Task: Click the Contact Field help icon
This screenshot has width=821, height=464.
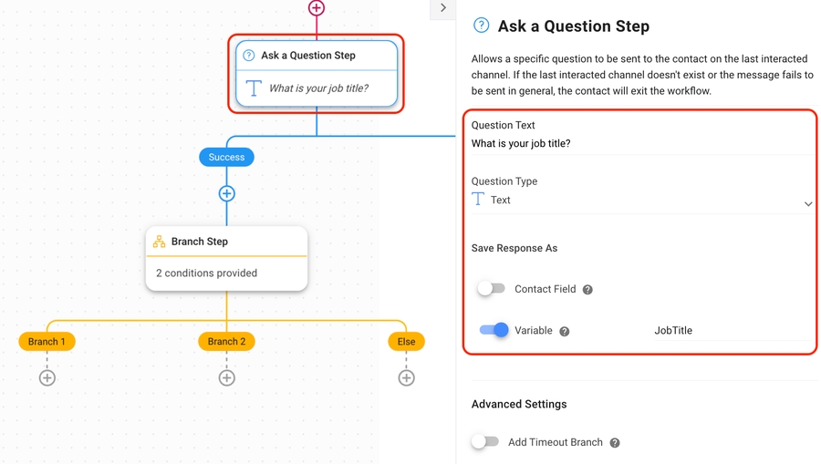Action: 587,290
